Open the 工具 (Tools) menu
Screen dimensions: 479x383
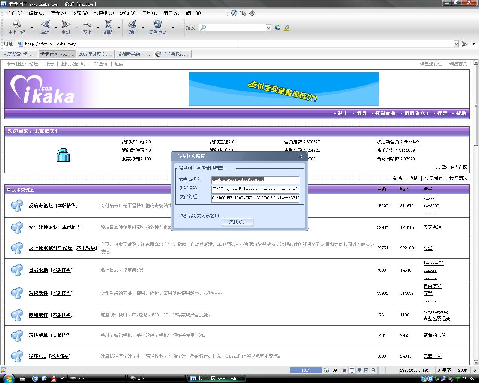(149, 13)
